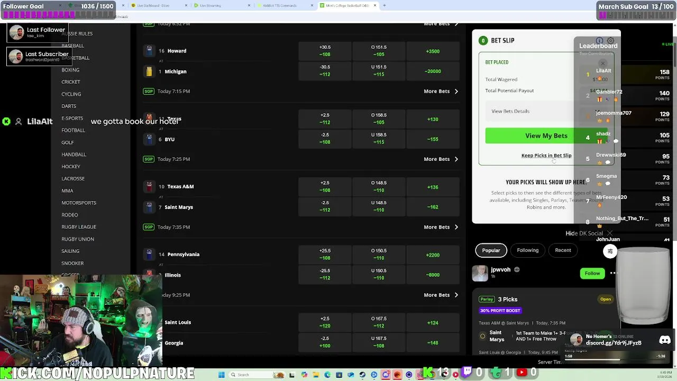Viewport: 677px width, 381px height.
Task: Open the Windows Start menu
Action: pyautogui.click(x=221, y=375)
